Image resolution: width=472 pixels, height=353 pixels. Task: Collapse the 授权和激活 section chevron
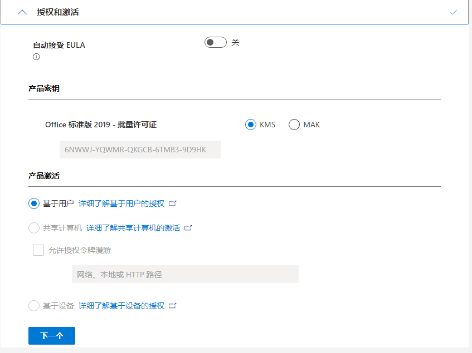pos(22,12)
